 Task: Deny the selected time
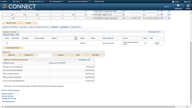[x=78, y=55]
